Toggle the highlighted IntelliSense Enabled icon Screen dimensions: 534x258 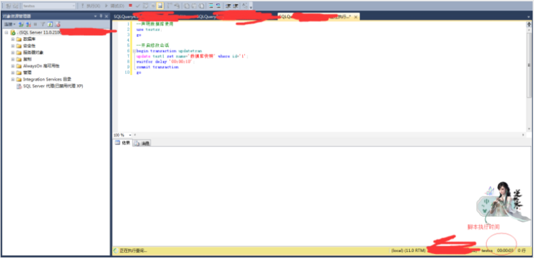click(160, 6)
